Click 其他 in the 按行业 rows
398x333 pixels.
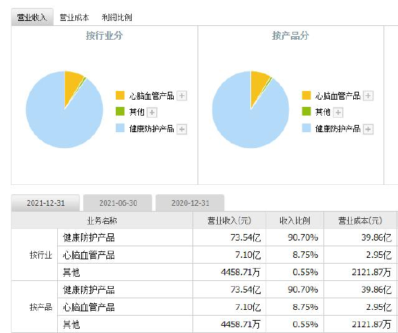[x=71, y=272]
